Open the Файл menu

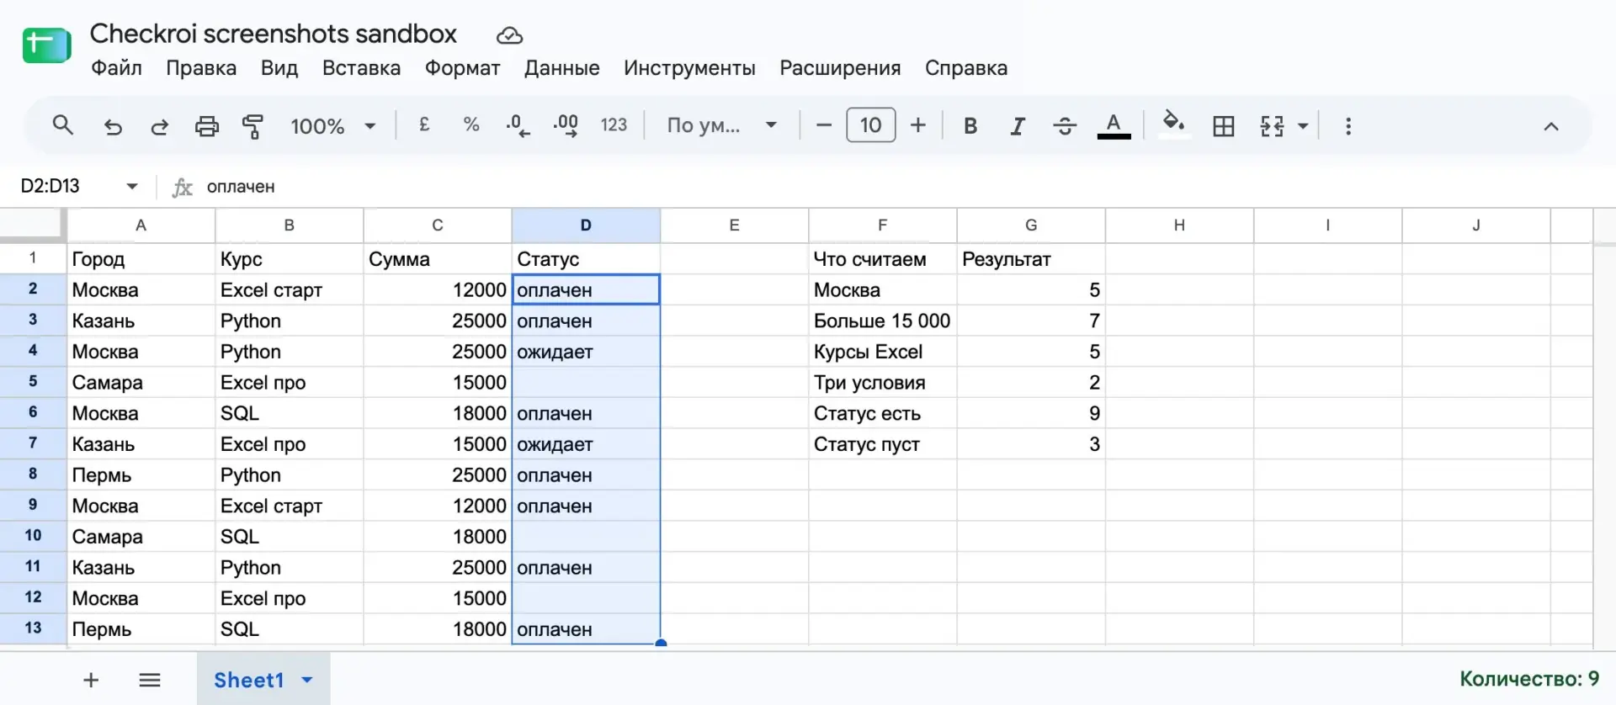pos(116,68)
